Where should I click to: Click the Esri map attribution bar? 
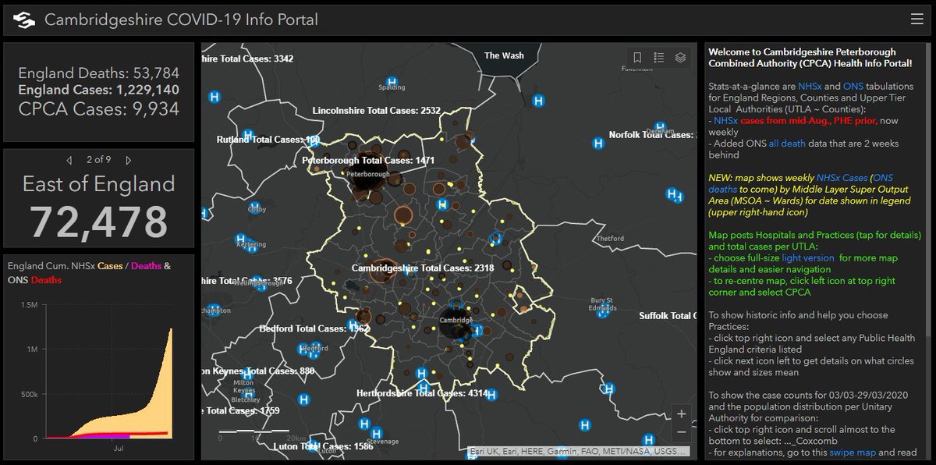point(578,452)
